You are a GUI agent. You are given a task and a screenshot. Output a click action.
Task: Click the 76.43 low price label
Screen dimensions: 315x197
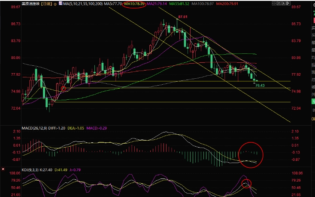[259, 86]
